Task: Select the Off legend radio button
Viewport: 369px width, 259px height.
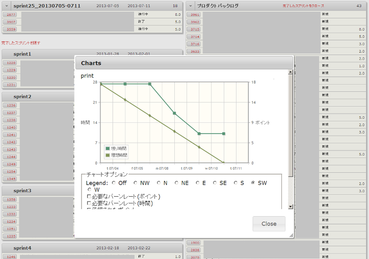Action: (114, 183)
